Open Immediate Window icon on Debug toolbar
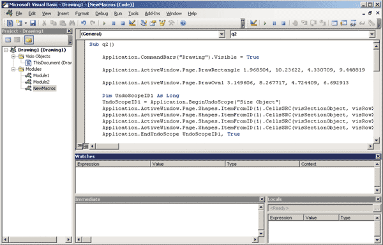This screenshot has width=383, height=245. tap(343, 23)
